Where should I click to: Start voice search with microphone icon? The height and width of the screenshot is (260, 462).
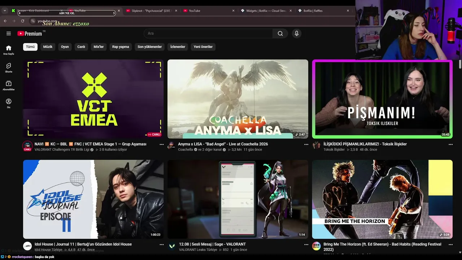point(297,34)
